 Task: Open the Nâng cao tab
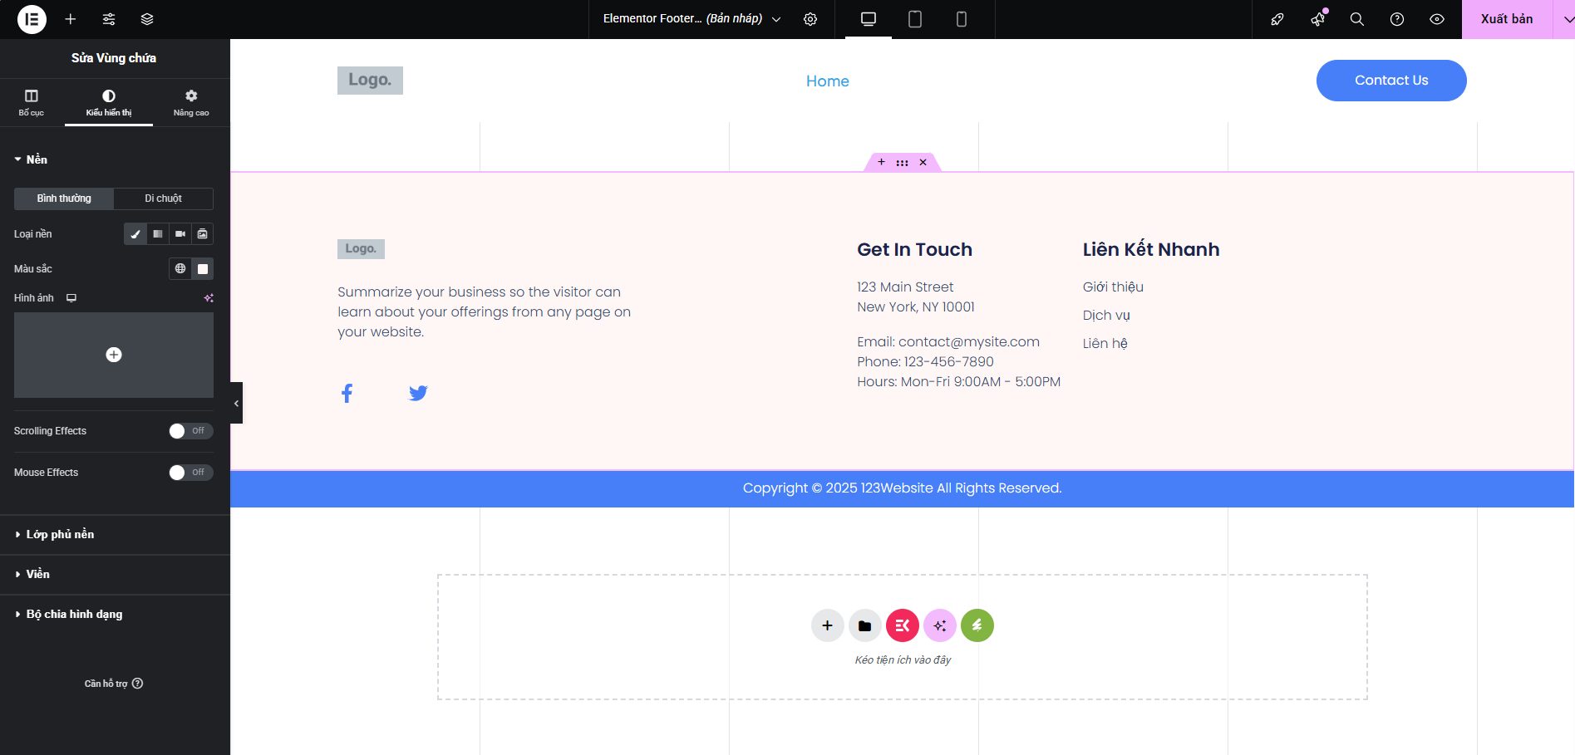[x=191, y=102]
